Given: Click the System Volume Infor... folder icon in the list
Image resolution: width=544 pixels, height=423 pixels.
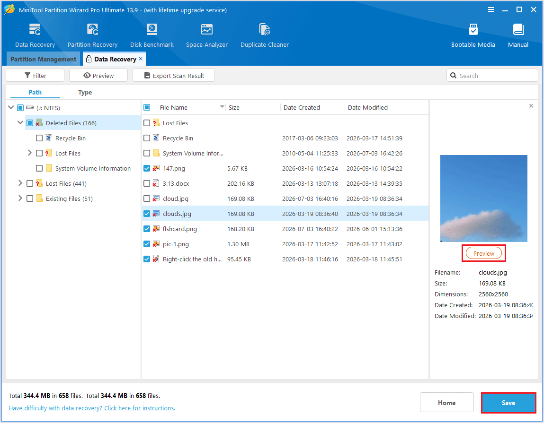Looking at the screenshot, I should [156, 153].
